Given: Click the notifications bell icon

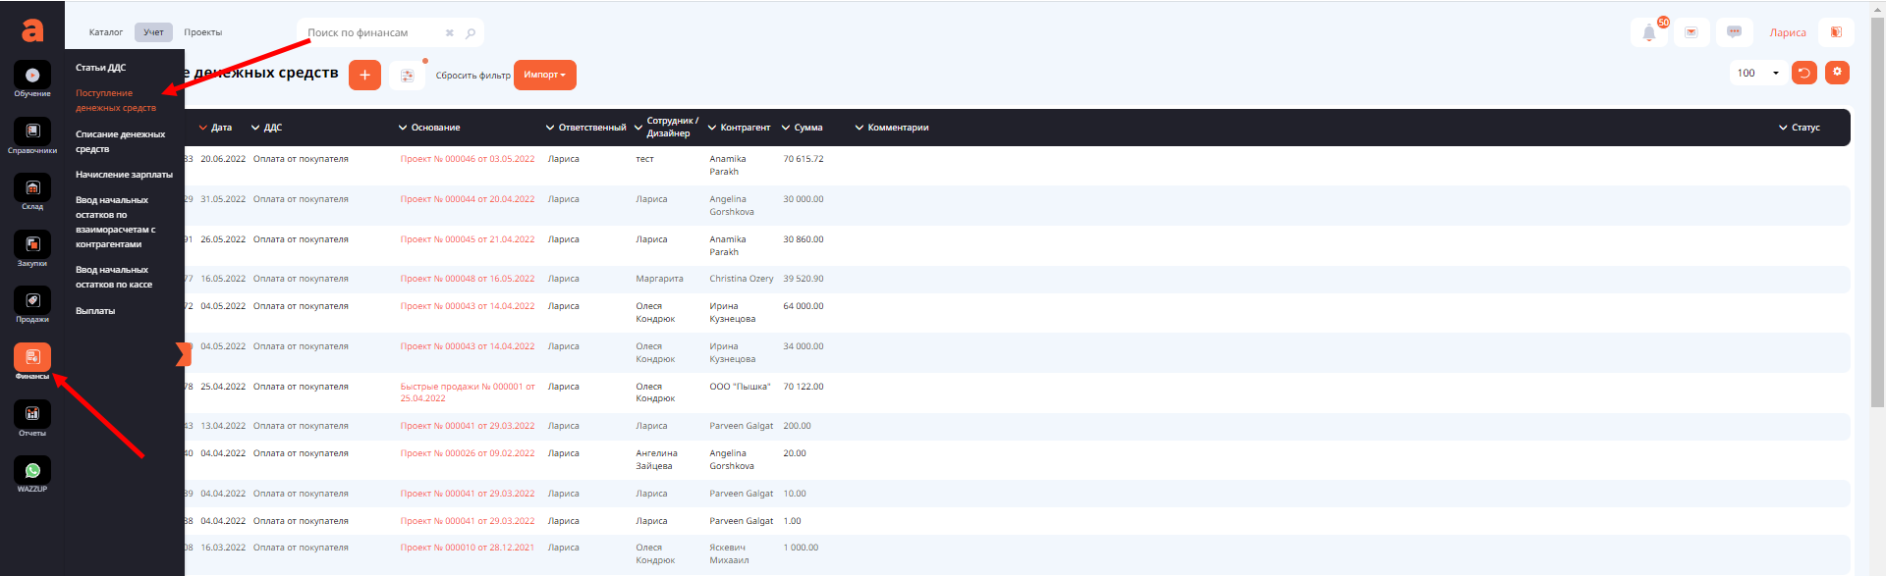Looking at the screenshot, I should [1649, 32].
